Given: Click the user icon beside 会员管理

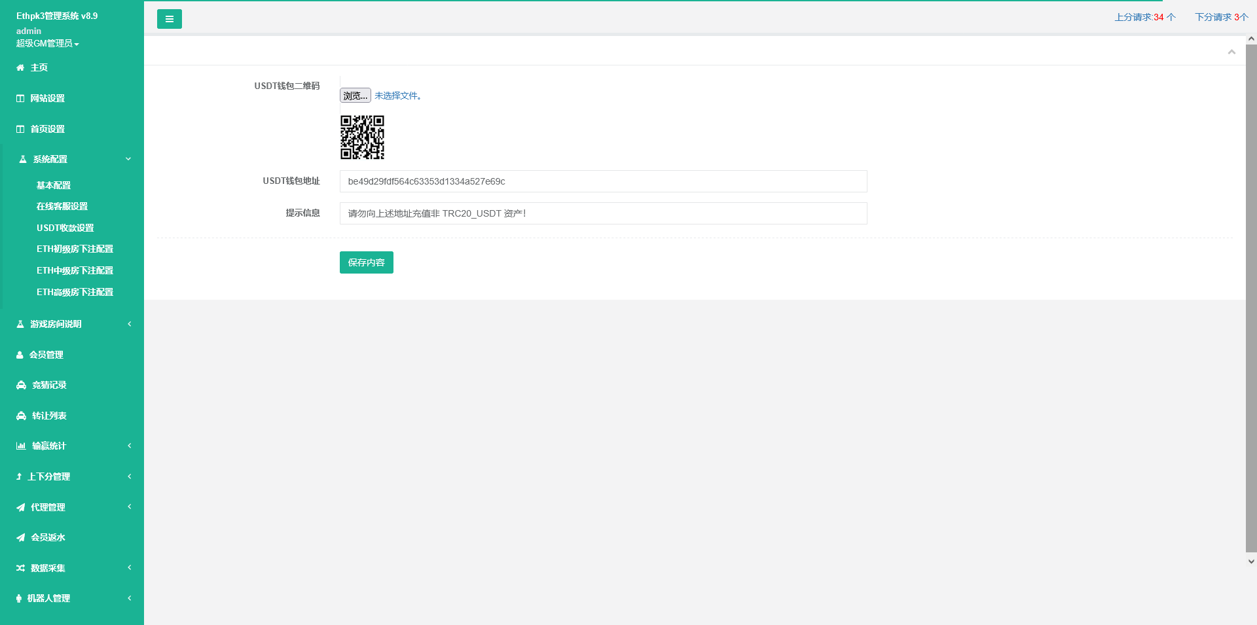Looking at the screenshot, I should tap(20, 355).
